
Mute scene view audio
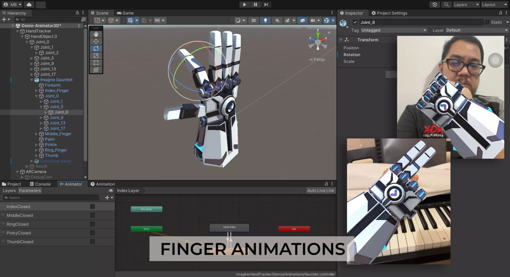point(278,20)
